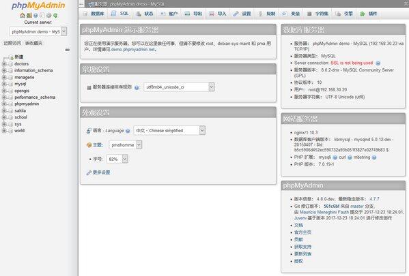Click the green reload navigation icon
The image size is (409, 276).
coord(55,16)
